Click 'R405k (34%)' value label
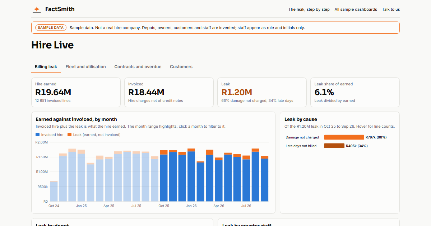 (x=357, y=146)
